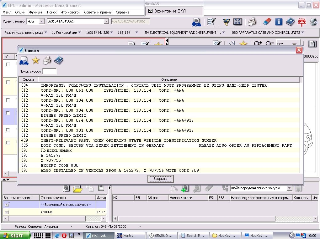Click the document list icon beside zoom percentage
Image resolution: width=320 pixels, height=239 pixels.
pos(312,44)
